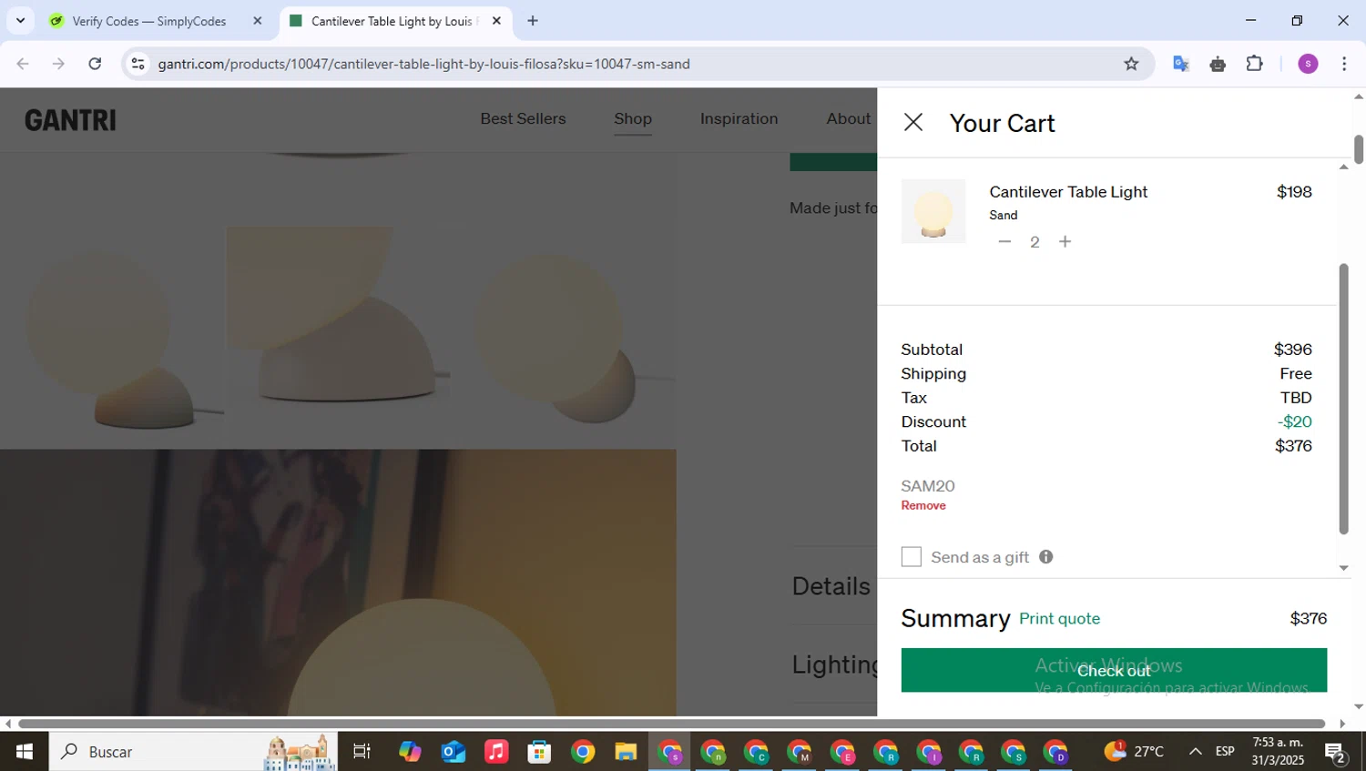The height and width of the screenshot is (771, 1366).
Task: Open Outlook from the taskbar
Action: (x=453, y=751)
